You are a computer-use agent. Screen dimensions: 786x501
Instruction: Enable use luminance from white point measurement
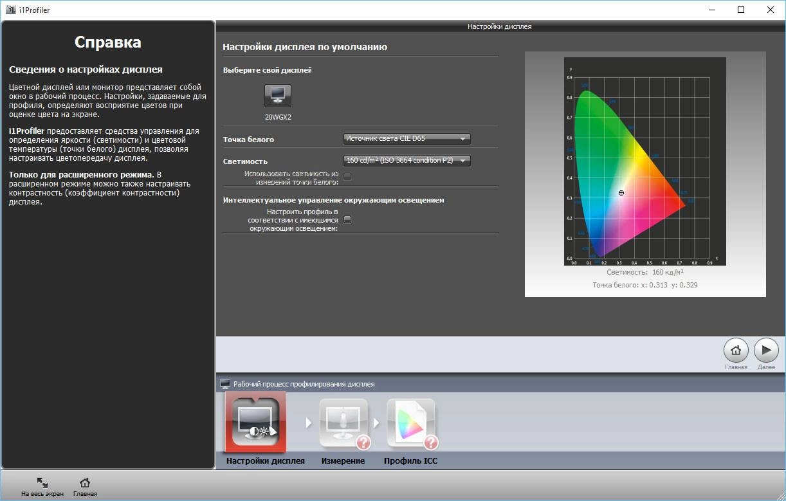coord(347,176)
